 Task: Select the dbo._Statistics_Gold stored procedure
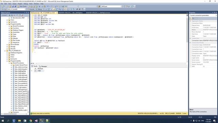tap(21, 106)
